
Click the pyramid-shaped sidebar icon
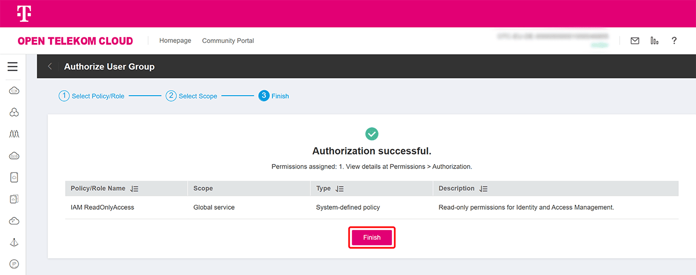(14, 242)
